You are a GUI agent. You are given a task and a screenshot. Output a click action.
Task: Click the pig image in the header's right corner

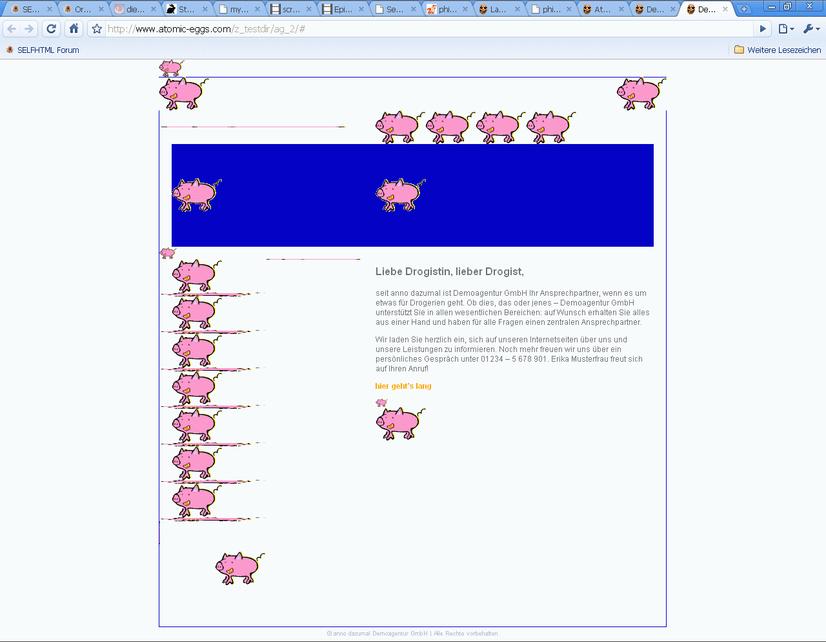pos(640,94)
